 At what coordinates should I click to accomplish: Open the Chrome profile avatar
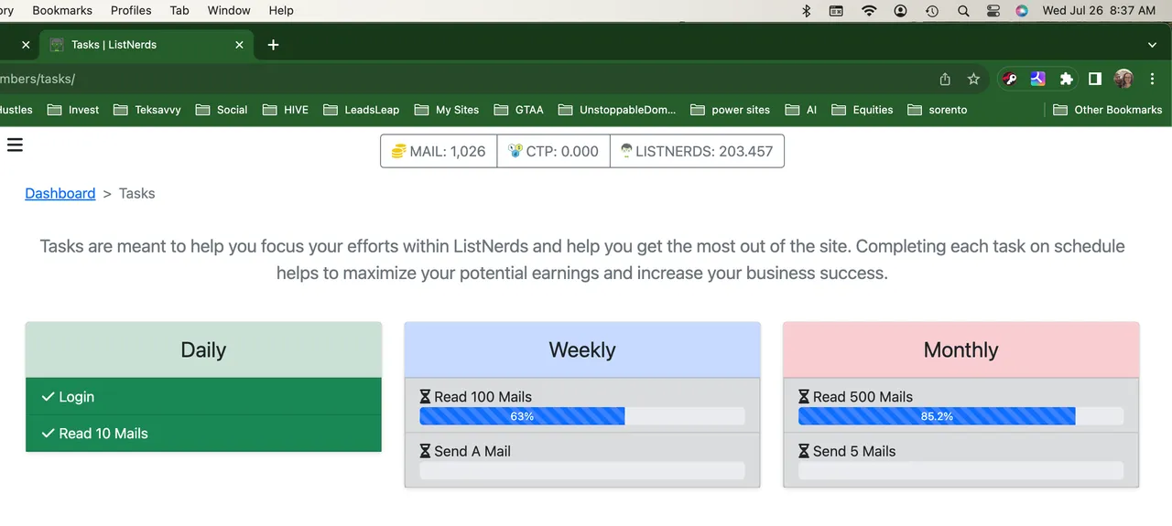coord(1123,80)
